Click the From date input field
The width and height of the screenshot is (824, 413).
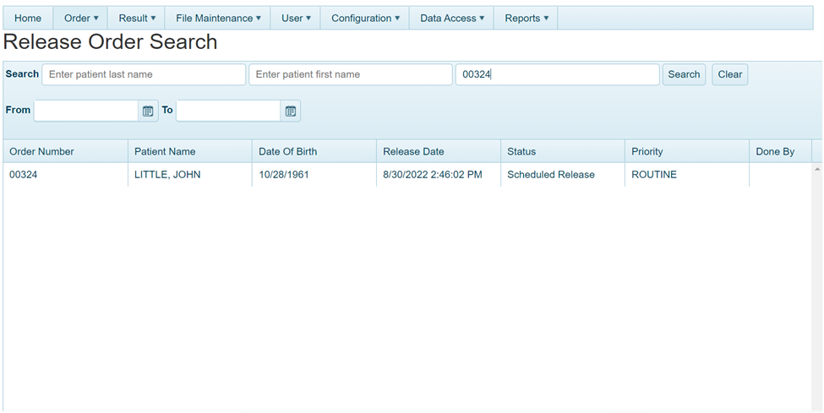85,111
